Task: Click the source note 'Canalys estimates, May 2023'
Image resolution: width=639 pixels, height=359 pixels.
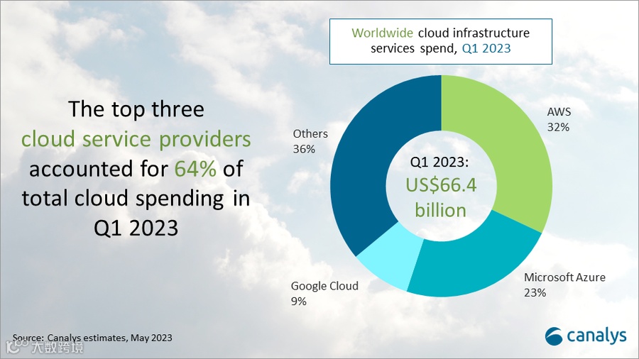Action: coord(109,338)
